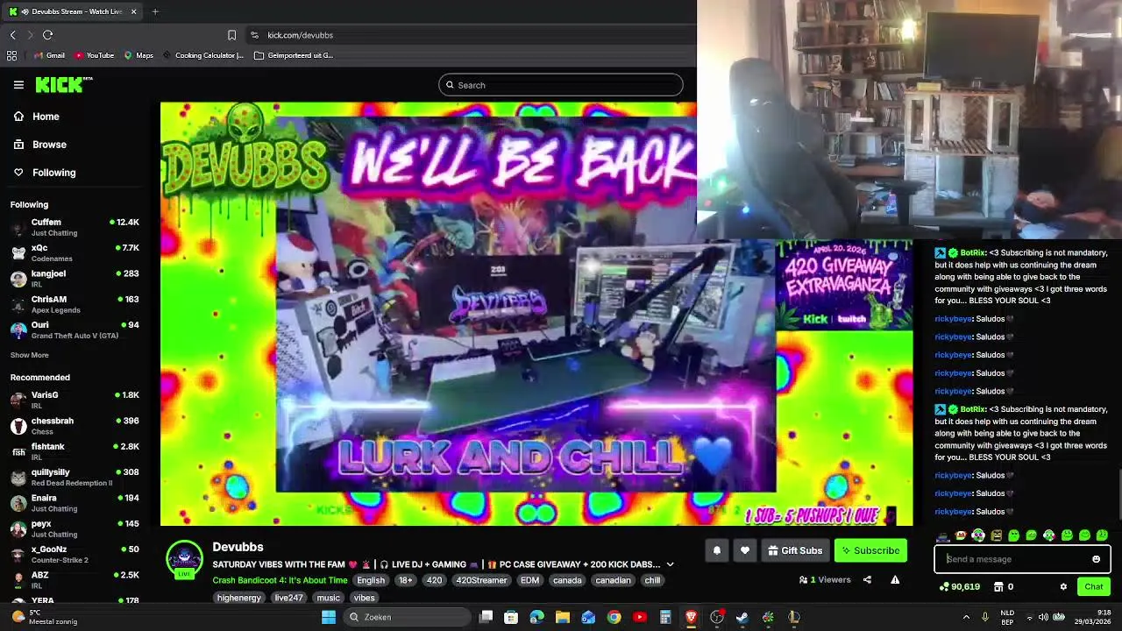Report the stream with warning triangle
Screen dimensions: 1122x631
tap(895, 579)
